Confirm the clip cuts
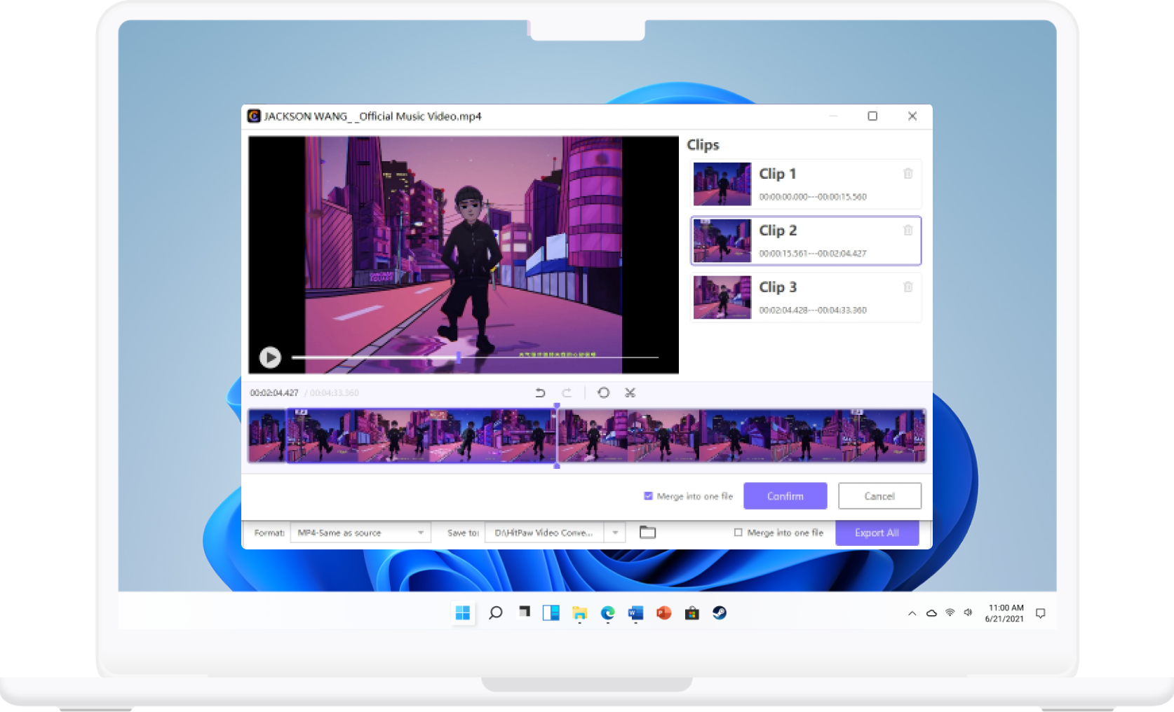Image resolution: width=1174 pixels, height=712 pixels. point(785,496)
